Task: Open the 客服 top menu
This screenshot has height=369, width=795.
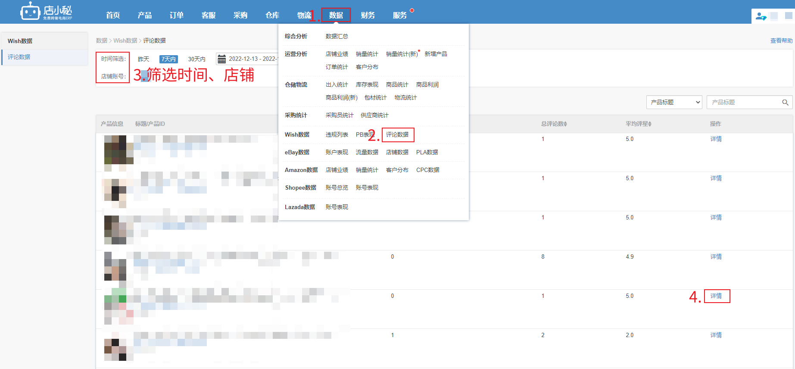Action: click(209, 15)
